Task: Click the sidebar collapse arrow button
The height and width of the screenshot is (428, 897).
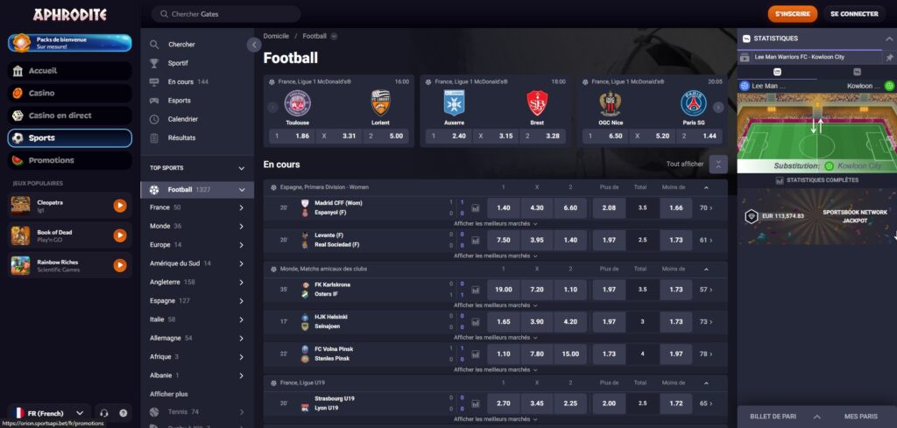Action: pos(254,45)
